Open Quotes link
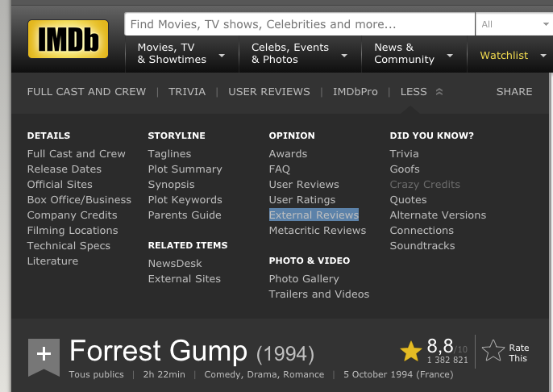The height and width of the screenshot is (392, 553). [408, 200]
